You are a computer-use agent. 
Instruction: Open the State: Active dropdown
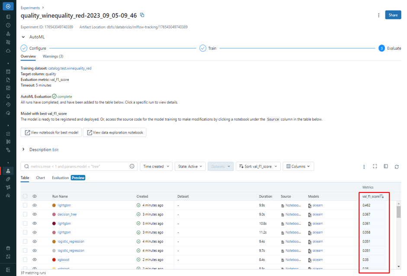pyautogui.click(x=190, y=167)
